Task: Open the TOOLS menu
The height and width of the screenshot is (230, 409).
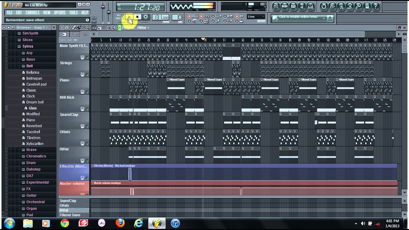Action: tap(73, 13)
